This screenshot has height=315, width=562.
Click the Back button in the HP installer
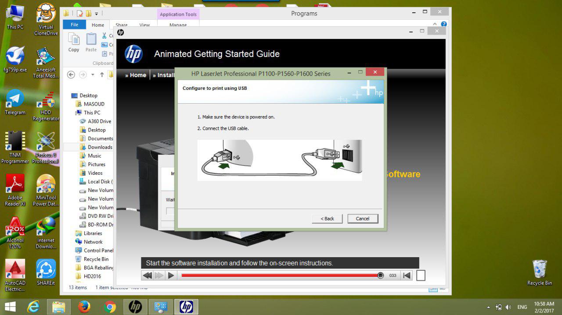pos(327,219)
